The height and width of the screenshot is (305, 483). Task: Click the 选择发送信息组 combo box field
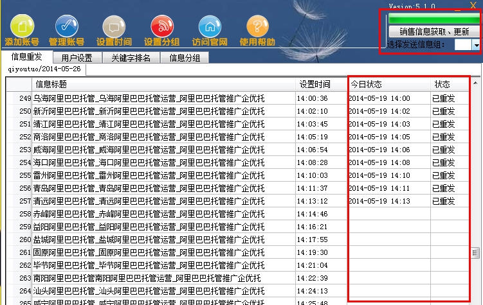(463, 45)
